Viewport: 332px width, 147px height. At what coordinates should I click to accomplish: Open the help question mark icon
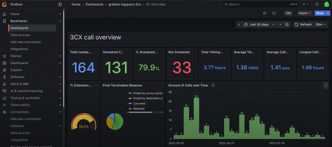coord(317,4)
